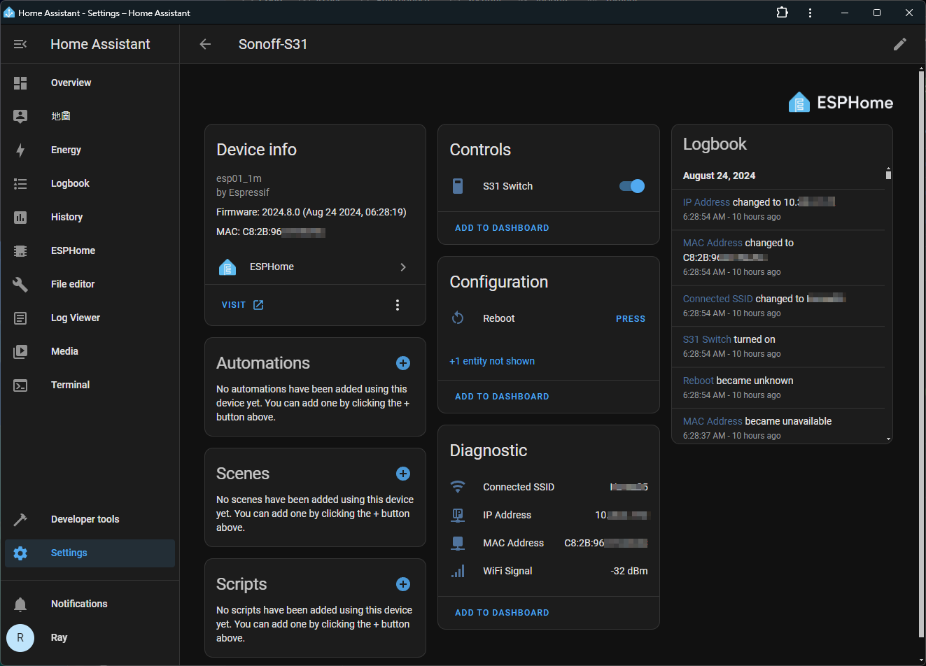The width and height of the screenshot is (926, 666).
Task: Edit device name with pencil icon
Action: [x=900, y=44]
